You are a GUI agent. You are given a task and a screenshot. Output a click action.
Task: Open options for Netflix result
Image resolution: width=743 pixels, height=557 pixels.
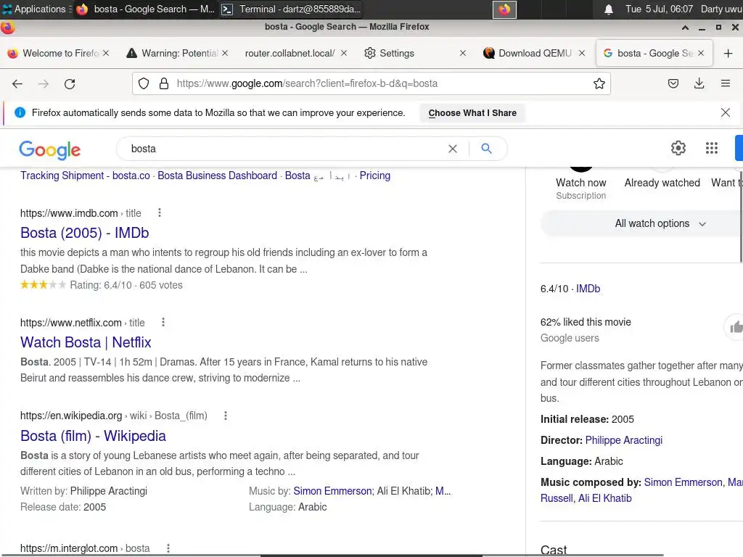click(163, 322)
